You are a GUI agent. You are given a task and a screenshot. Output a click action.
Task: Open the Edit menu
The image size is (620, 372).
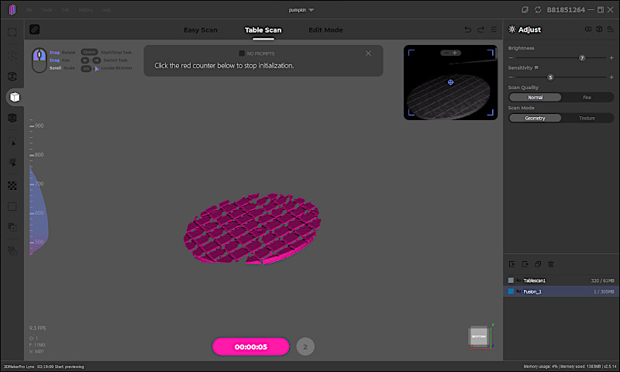pyautogui.click(x=65, y=10)
